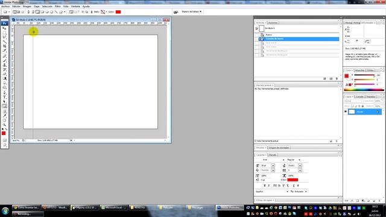Open font family dropdown showing Arial
This screenshot has width=386, height=217.
pyautogui.click(x=283, y=160)
